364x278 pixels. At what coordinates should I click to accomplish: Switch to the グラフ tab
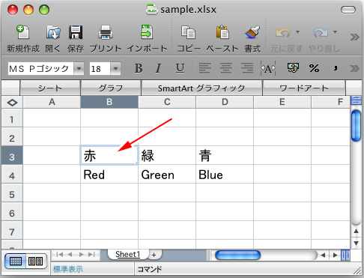tap(111, 88)
